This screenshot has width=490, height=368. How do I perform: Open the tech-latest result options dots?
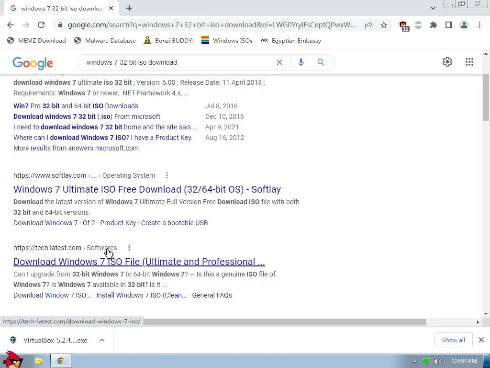pos(129,248)
